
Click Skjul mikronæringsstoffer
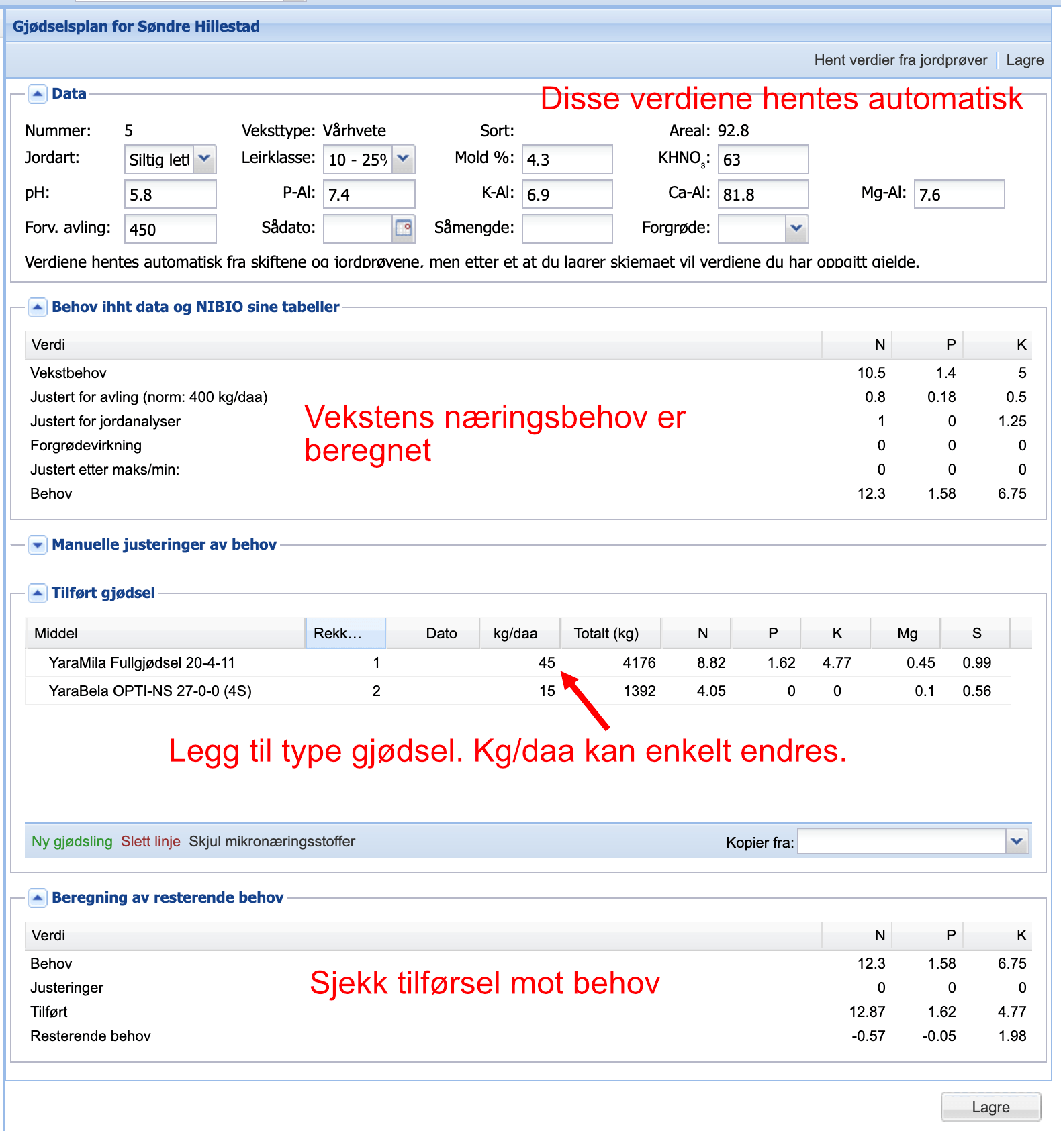coord(272,841)
